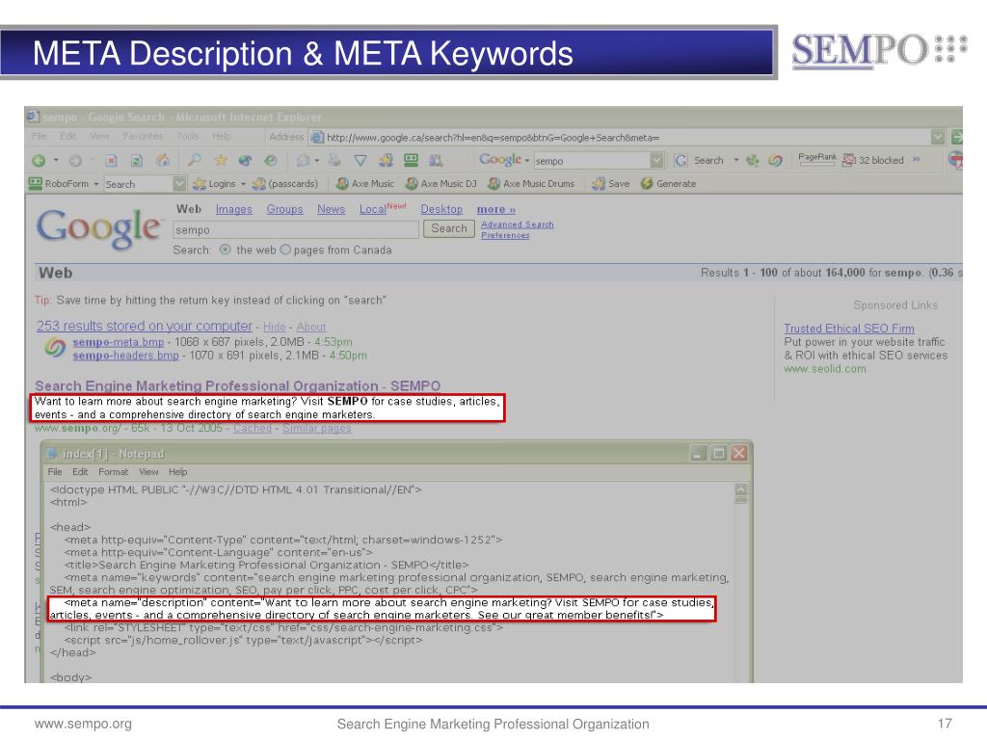This screenshot has height=740, width=987.
Task: Click the (passcards) RoboForm button
Action: [285, 184]
